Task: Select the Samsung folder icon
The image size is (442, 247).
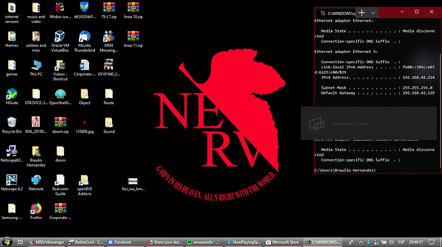Action: [12, 211]
